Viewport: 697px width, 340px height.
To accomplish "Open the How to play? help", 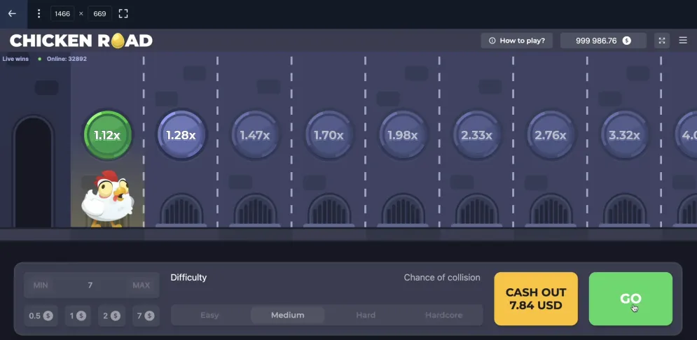I will click(x=516, y=41).
